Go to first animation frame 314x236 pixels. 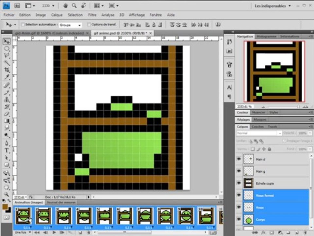37,232
